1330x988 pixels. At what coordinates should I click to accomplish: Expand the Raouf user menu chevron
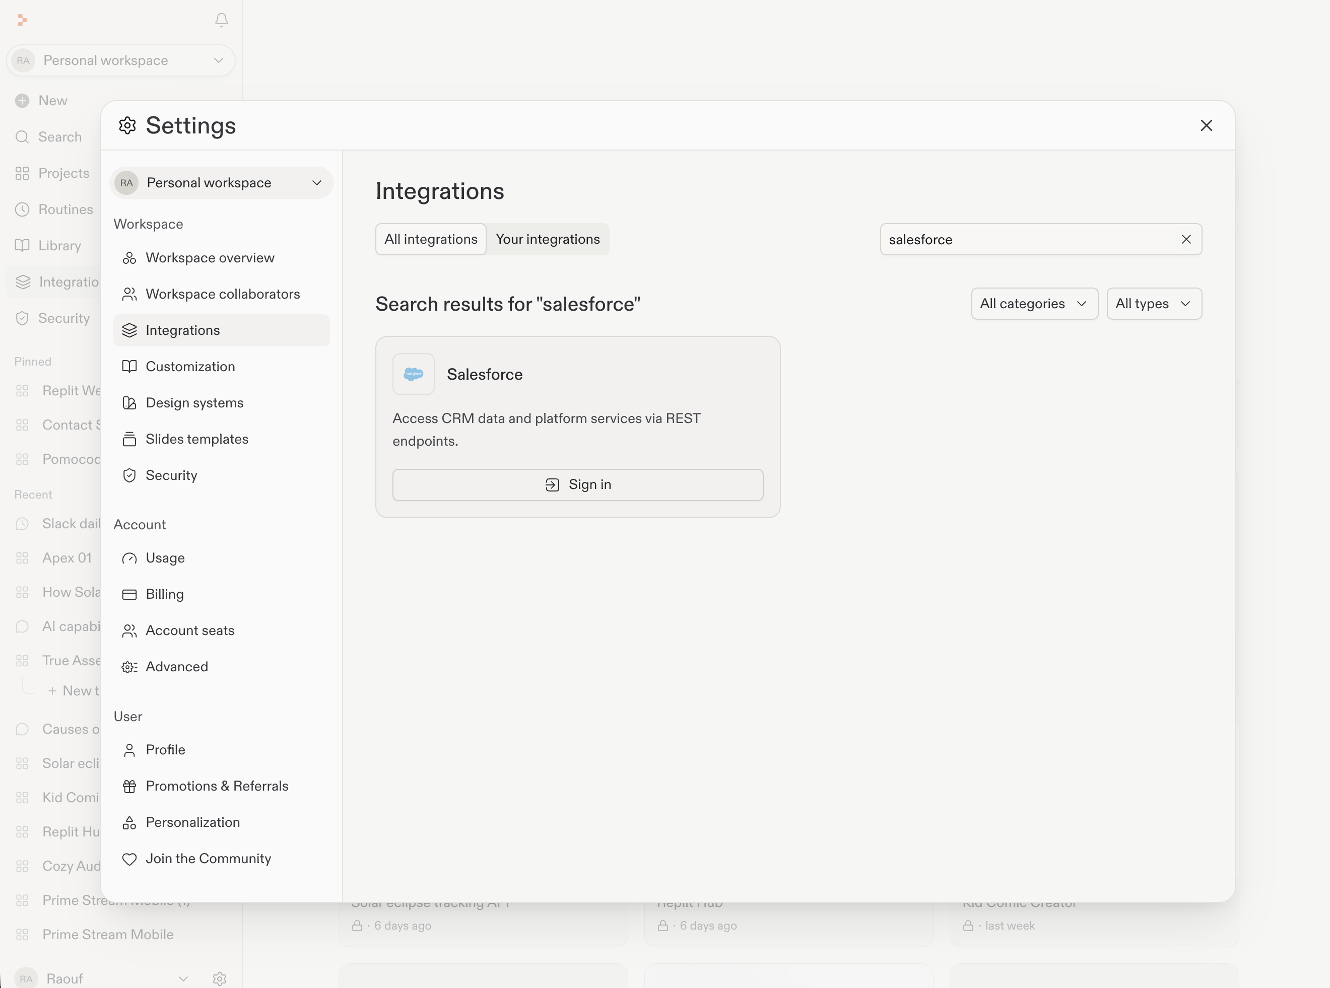coord(183,978)
